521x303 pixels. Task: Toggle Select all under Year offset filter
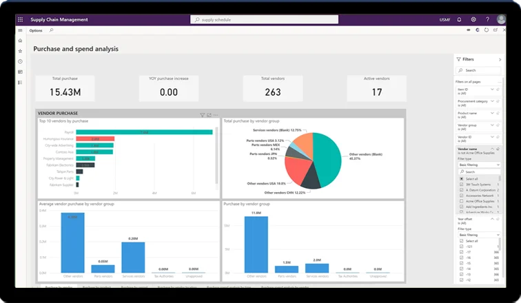pyautogui.click(x=461, y=241)
